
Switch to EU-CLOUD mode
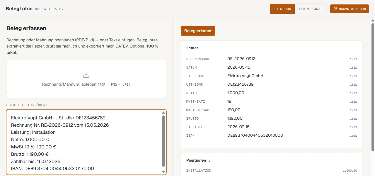282,9
